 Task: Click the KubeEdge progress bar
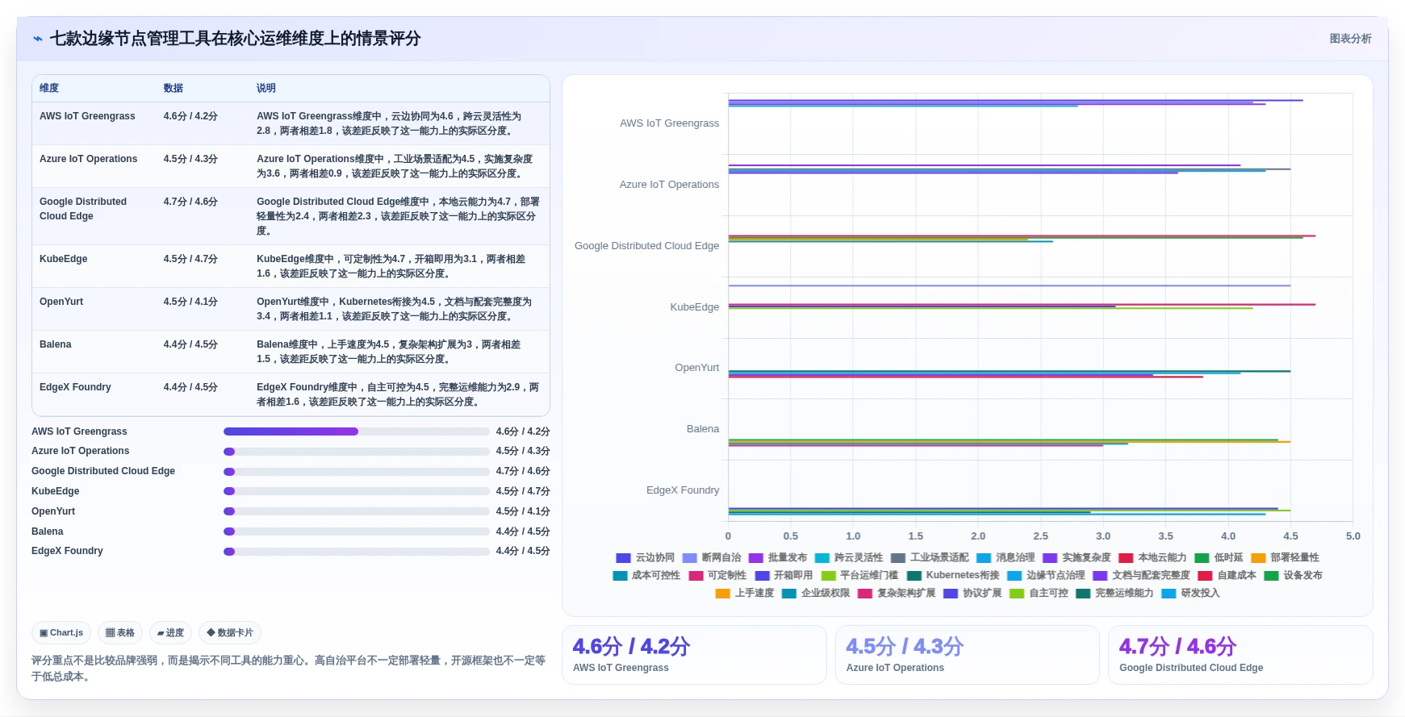pos(357,491)
